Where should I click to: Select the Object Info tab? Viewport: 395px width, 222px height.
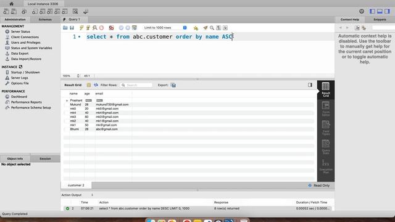(15, 158)
